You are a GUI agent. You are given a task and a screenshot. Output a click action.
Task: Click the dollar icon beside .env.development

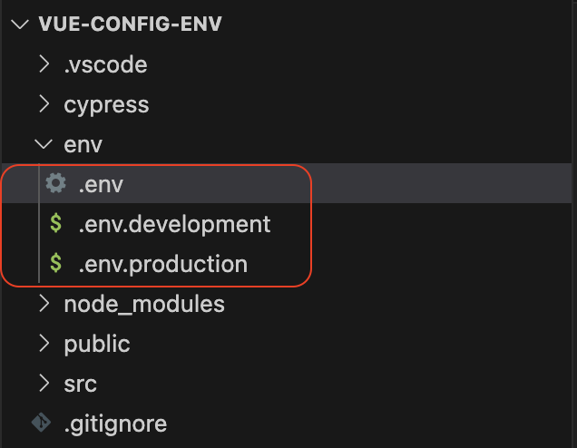tap(56, 224)
